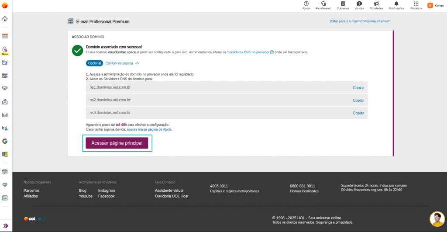
Task: Click the ASSOCIAR DOMÍNIO heading
Action: click(88, 37)
